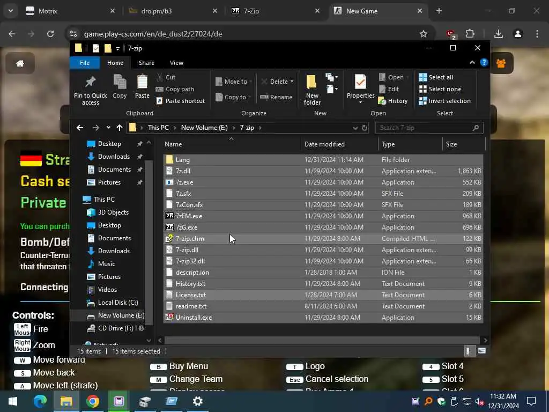Select License.txt file

click(x=323, y=295)
